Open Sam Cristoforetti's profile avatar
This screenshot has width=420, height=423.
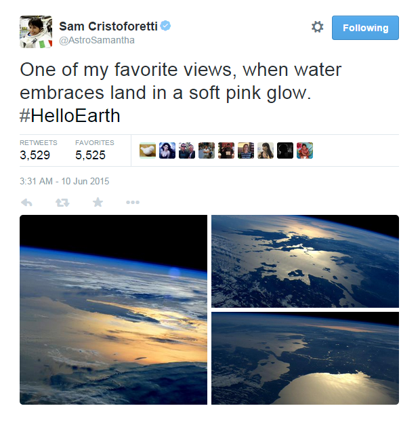(x=36, y=32)
